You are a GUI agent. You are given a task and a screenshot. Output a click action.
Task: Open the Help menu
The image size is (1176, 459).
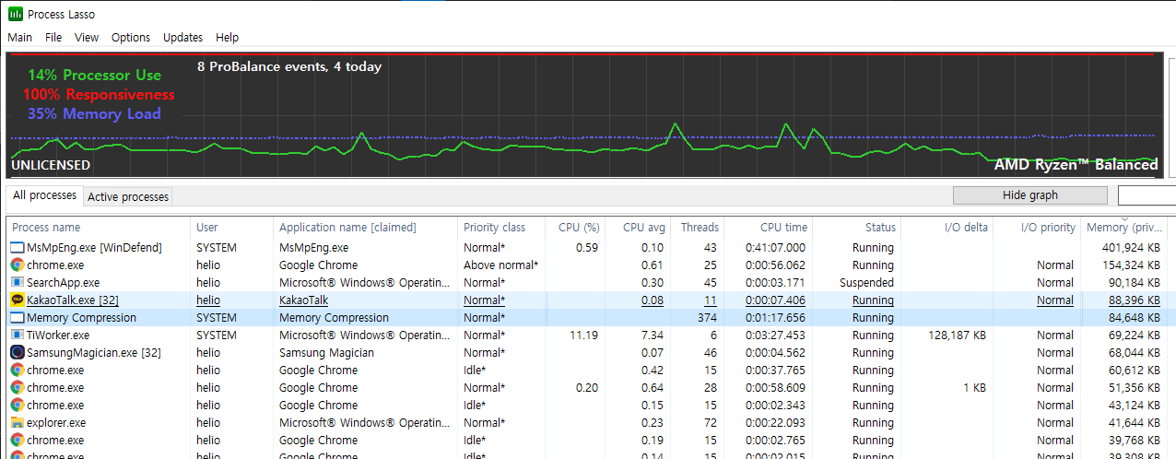pos(227,38)
